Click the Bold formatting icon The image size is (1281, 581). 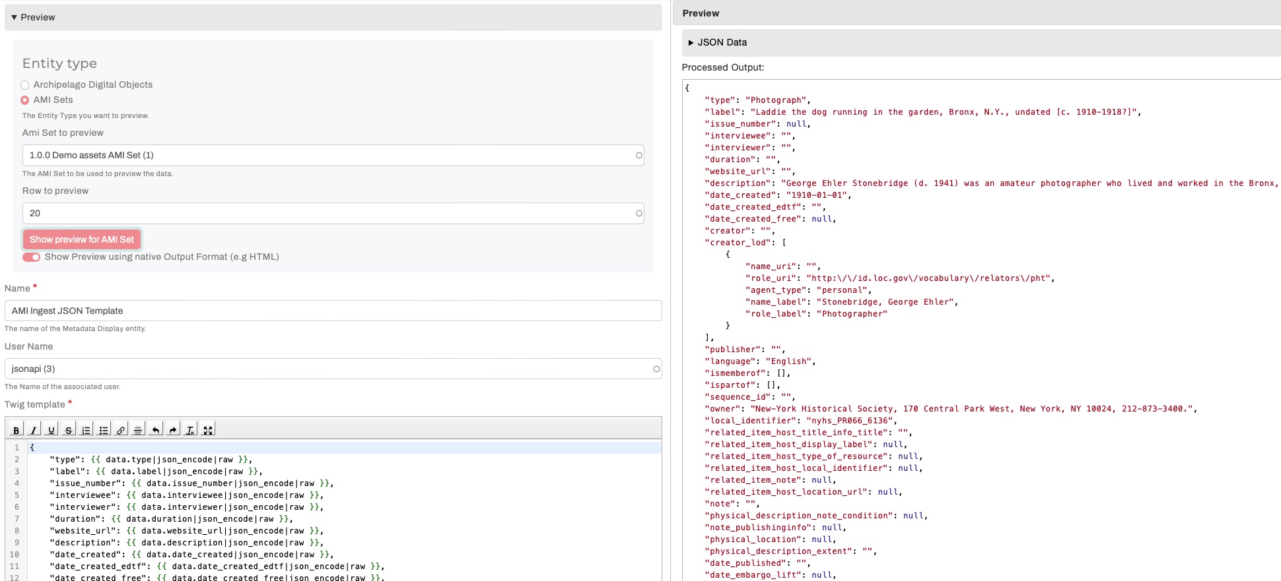pyautogui.click(x=17, y=430)
